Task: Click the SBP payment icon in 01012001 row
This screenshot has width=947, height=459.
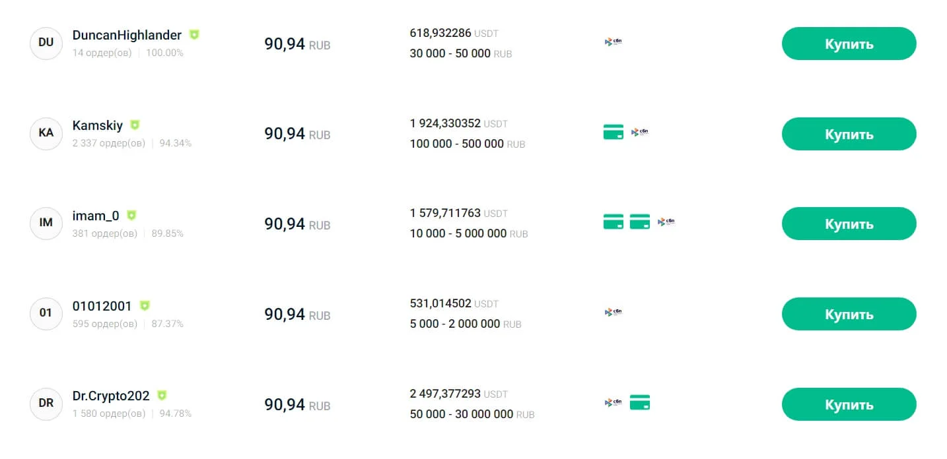Action: point(614,312)
